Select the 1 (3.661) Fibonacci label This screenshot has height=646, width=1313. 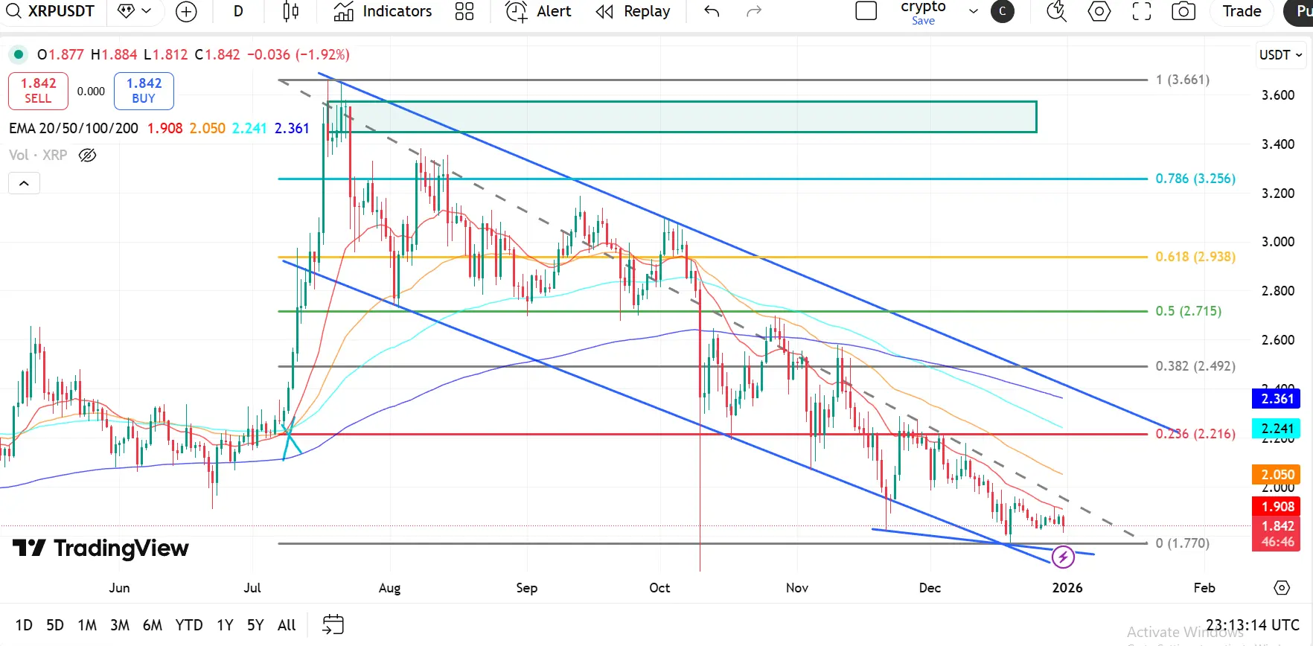click(x=1183, y=80)
